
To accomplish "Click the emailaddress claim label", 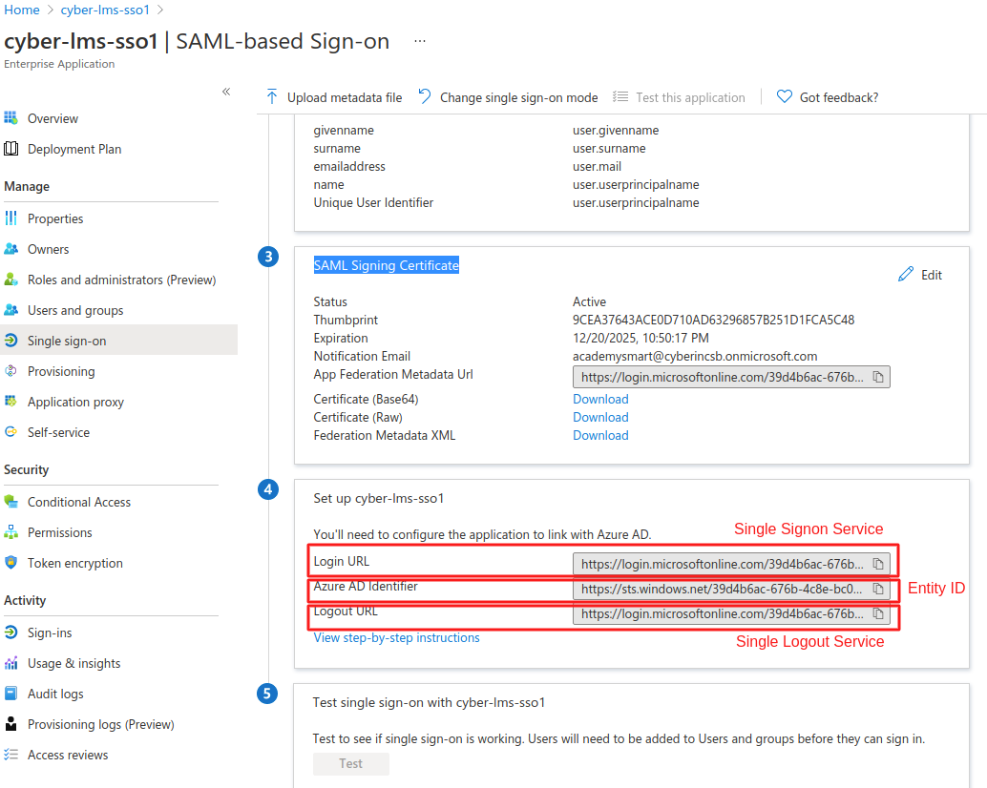I will (349, 167).
